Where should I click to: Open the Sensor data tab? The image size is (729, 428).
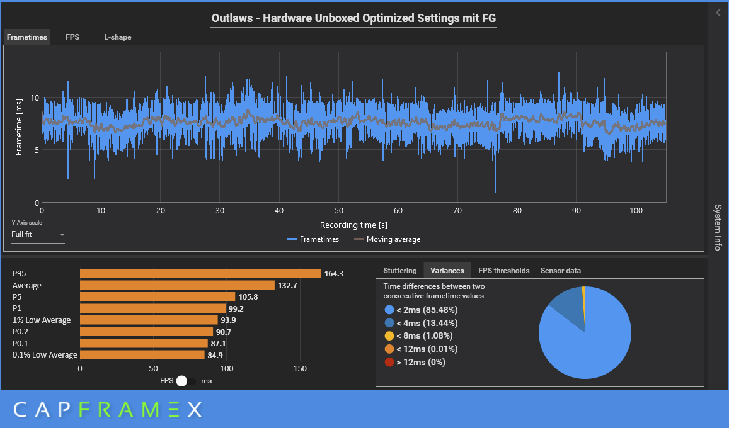coord(561,270)
